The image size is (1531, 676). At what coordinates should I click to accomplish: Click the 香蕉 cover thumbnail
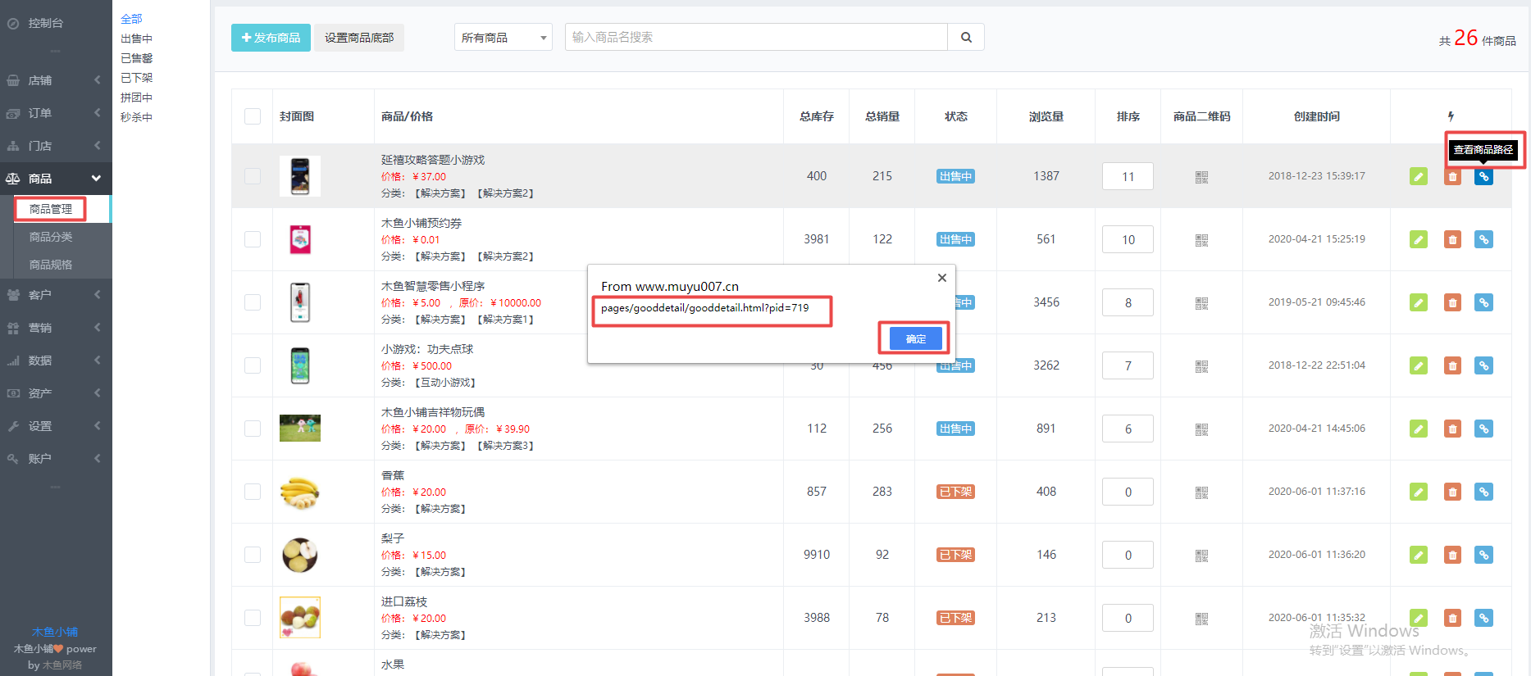(x=300, y=492)
